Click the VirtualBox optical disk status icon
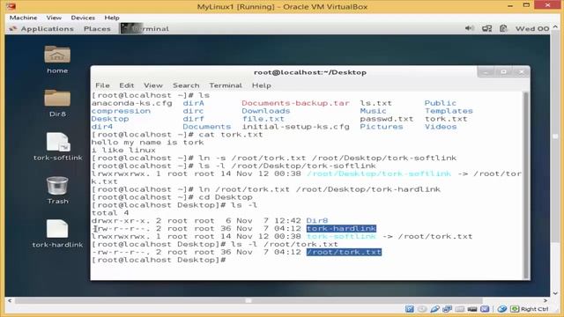Screen dimensions: 564x317 [422, 309]
